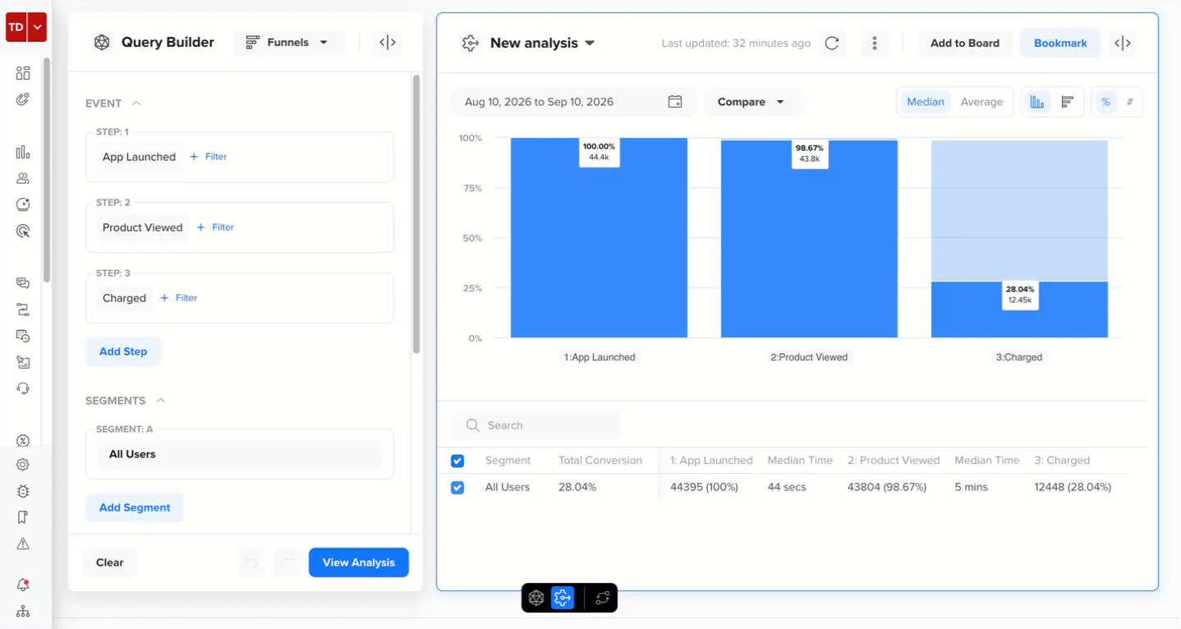Uncheck the All Users row checkbox
Image resolution: width=1181 pixels, height=629 pixels.
[x=457, y=488]
